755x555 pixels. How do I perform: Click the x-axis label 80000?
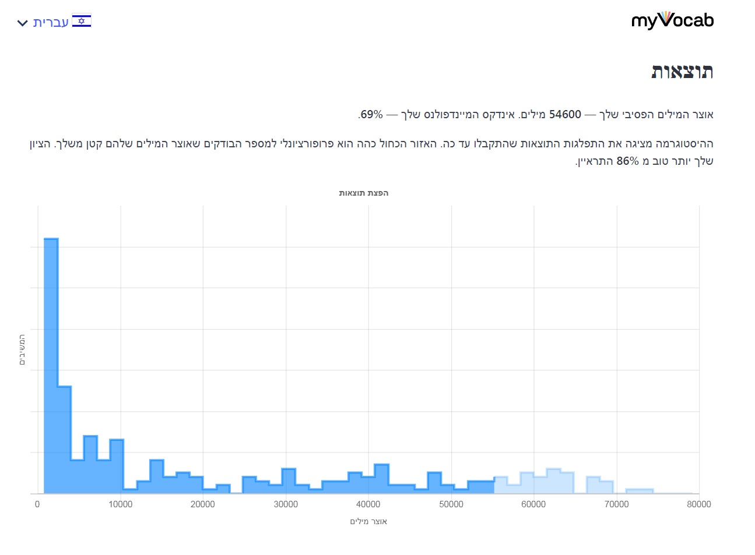pos(698,504)
